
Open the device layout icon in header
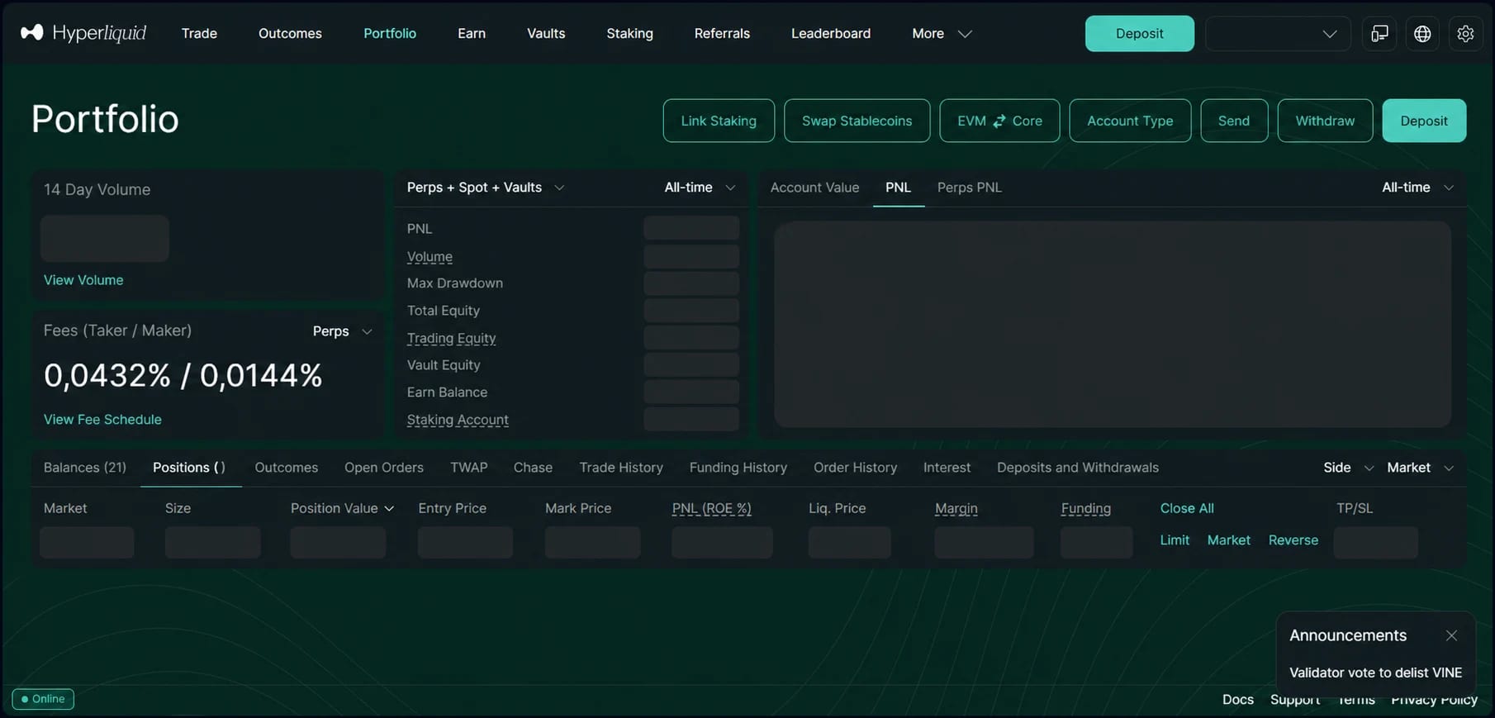1379,34
